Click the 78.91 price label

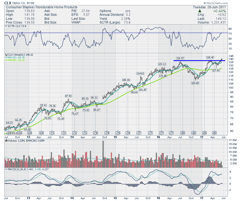pos(43,105)
